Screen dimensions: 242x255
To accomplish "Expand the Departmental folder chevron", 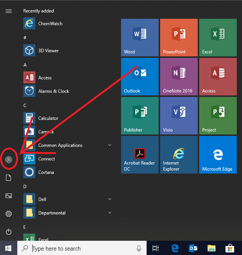I will pos(110,212).
